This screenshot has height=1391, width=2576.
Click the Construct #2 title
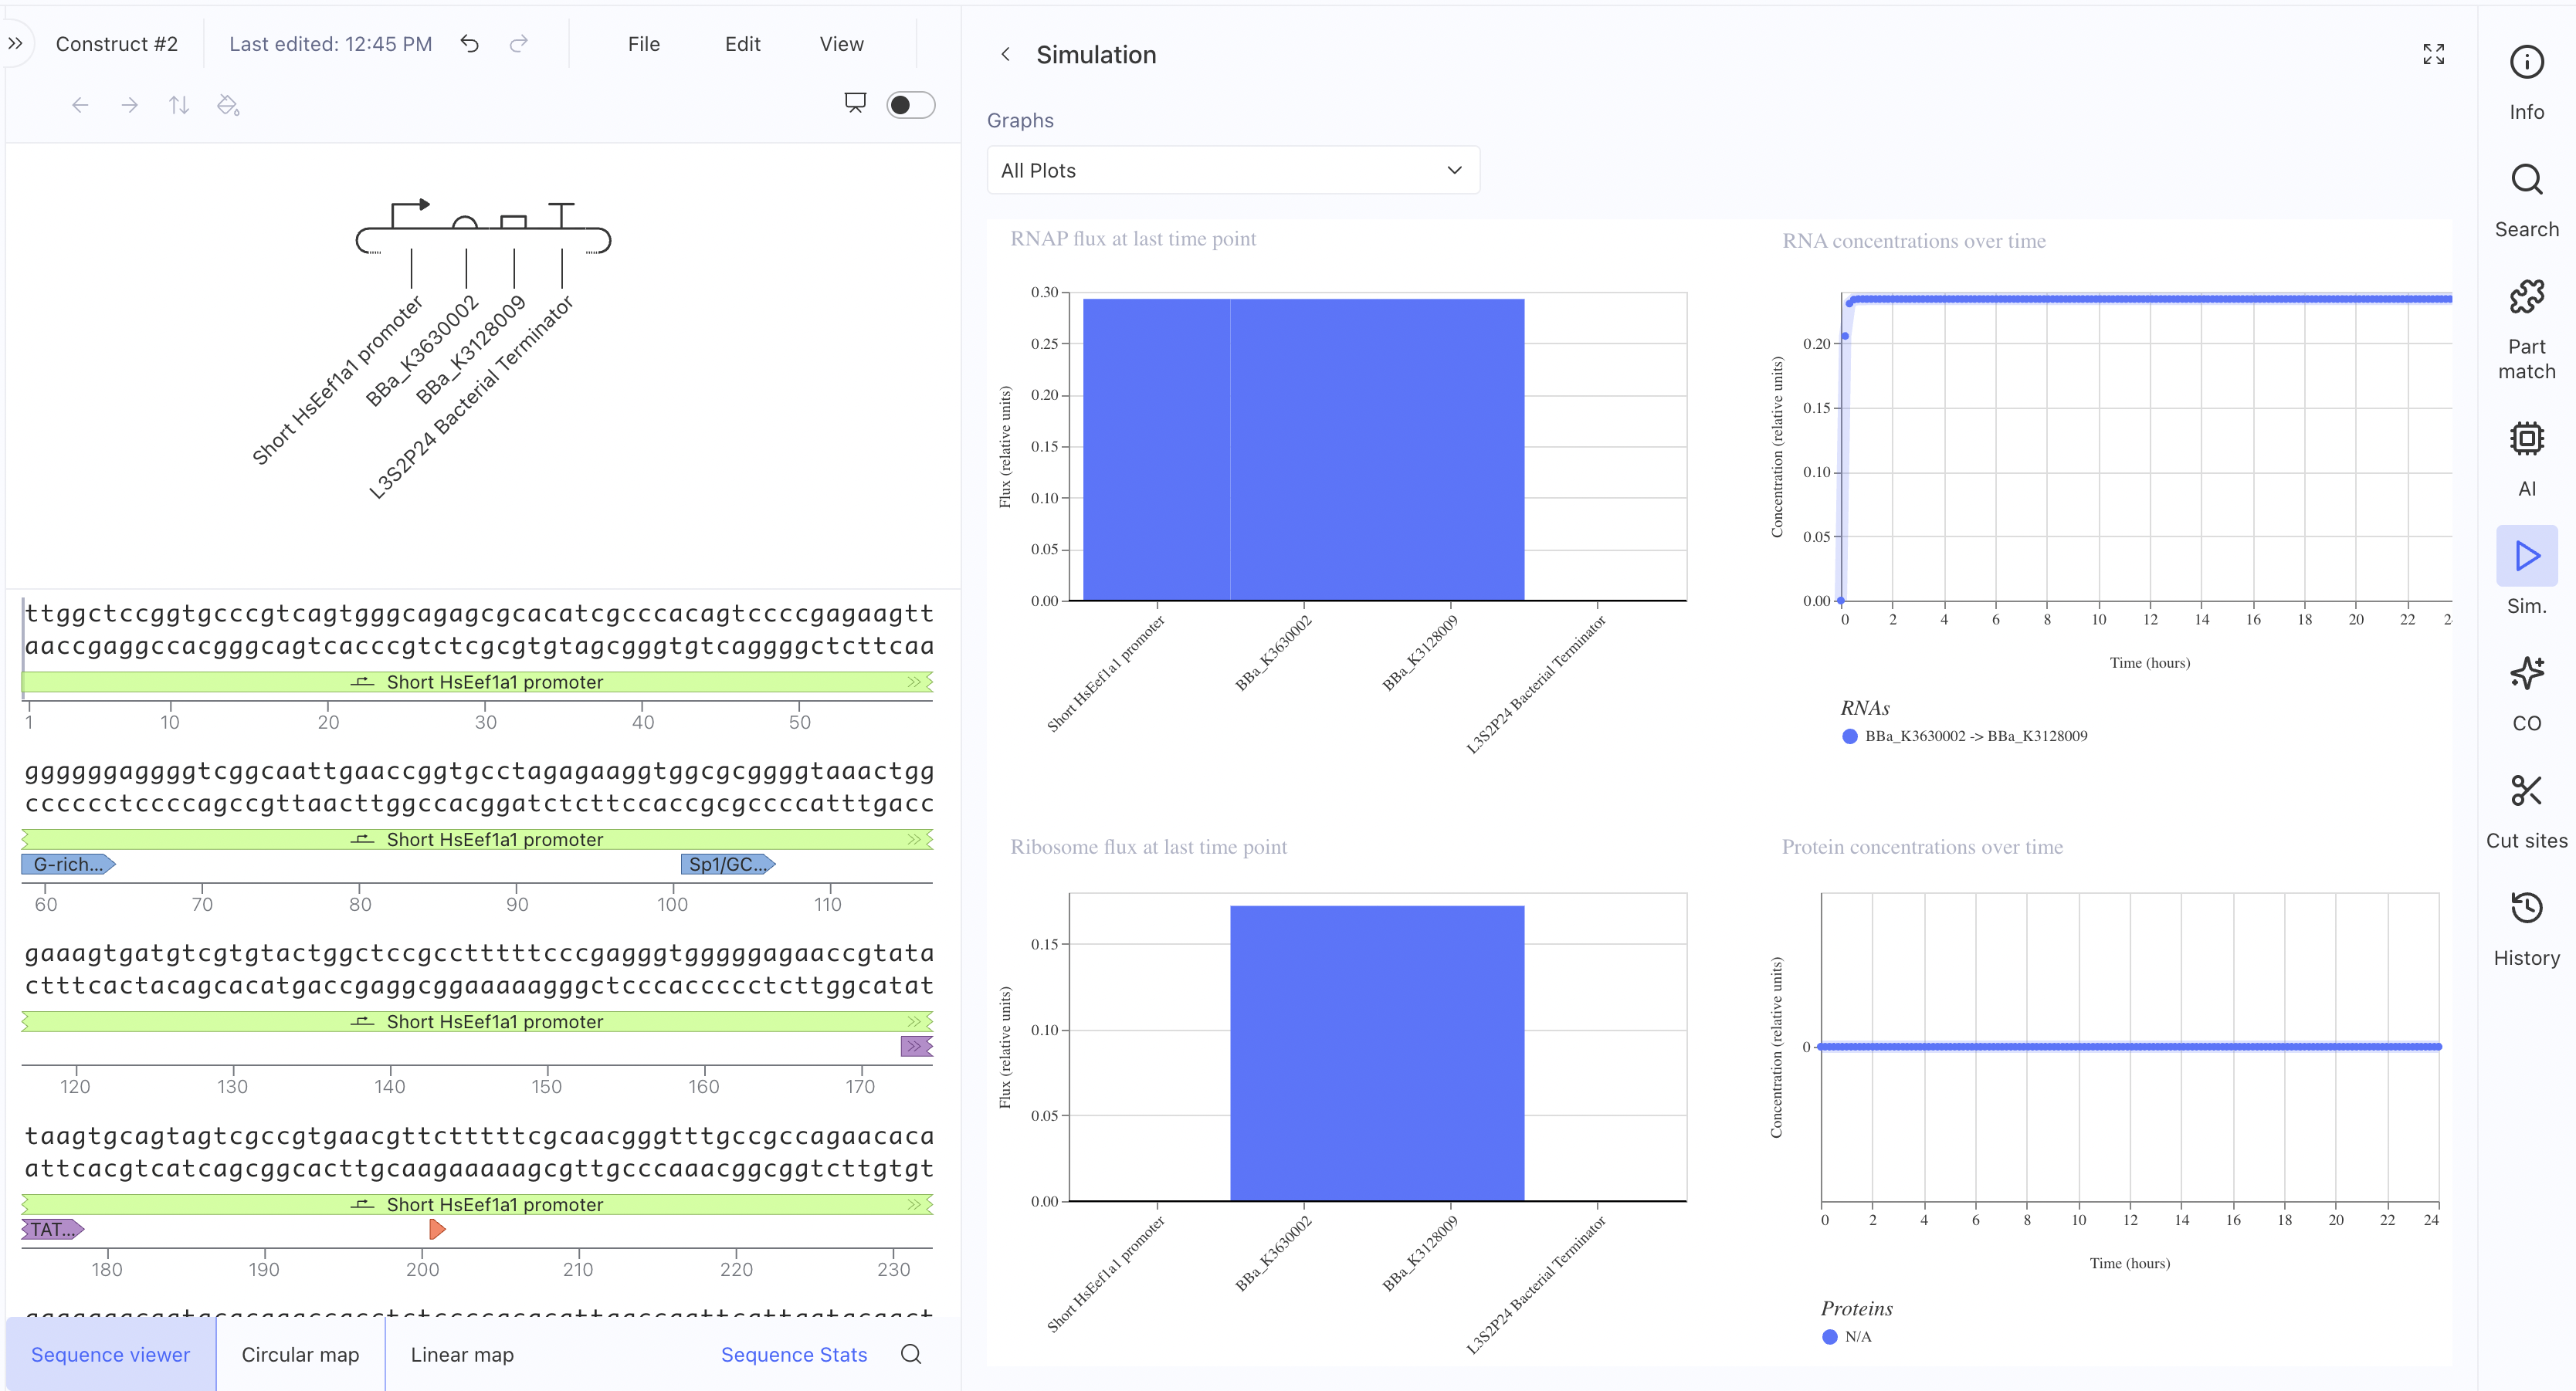click(x=117, y=44)
